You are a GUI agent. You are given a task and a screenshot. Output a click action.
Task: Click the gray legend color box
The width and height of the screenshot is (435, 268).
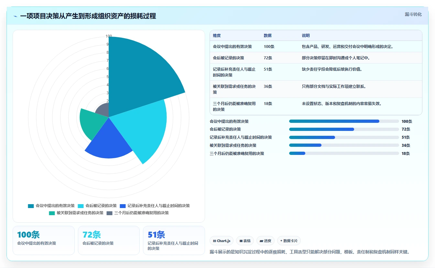(x=110, y=213)
